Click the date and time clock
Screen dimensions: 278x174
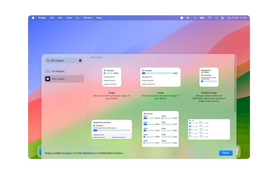tap(237, 18)
